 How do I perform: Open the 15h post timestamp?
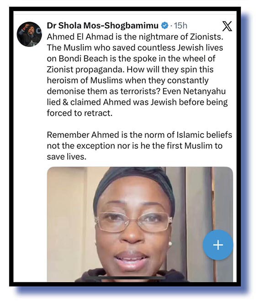180,26
